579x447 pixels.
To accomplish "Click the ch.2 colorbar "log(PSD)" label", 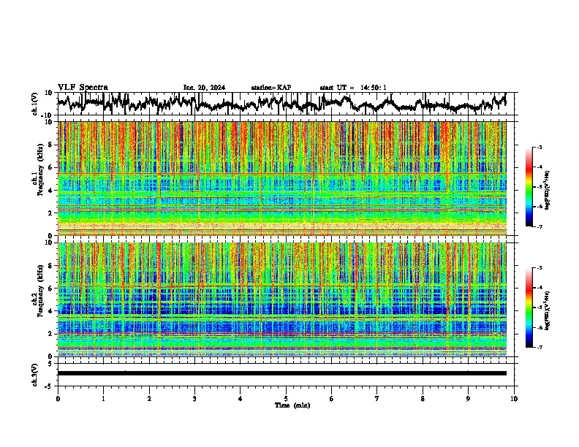I will click(548, 310).
